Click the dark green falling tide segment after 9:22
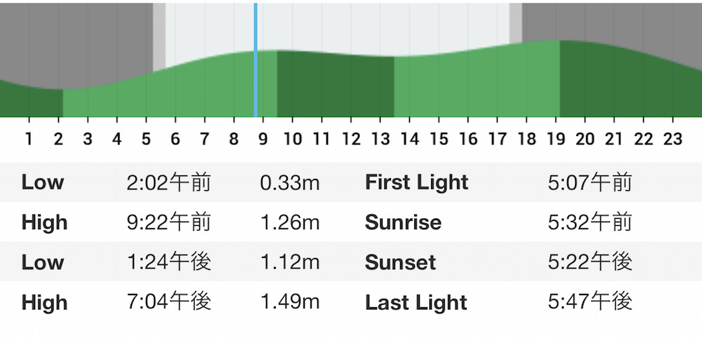The image size is (702, 338). coord(336,86)
